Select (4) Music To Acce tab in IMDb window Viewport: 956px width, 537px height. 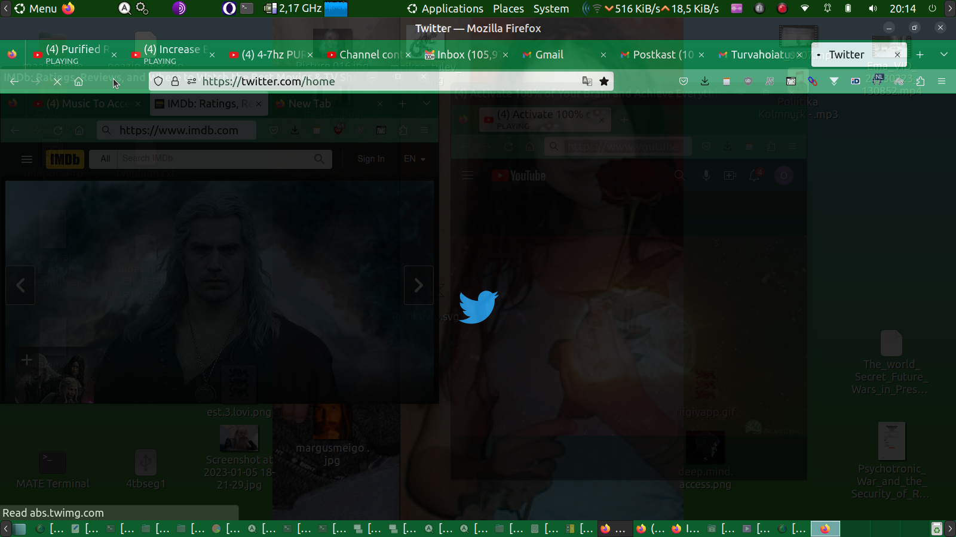(x=87, y=103)
